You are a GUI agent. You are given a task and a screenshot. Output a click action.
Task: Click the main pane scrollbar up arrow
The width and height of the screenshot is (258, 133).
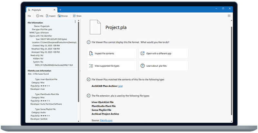click(232, 20)
